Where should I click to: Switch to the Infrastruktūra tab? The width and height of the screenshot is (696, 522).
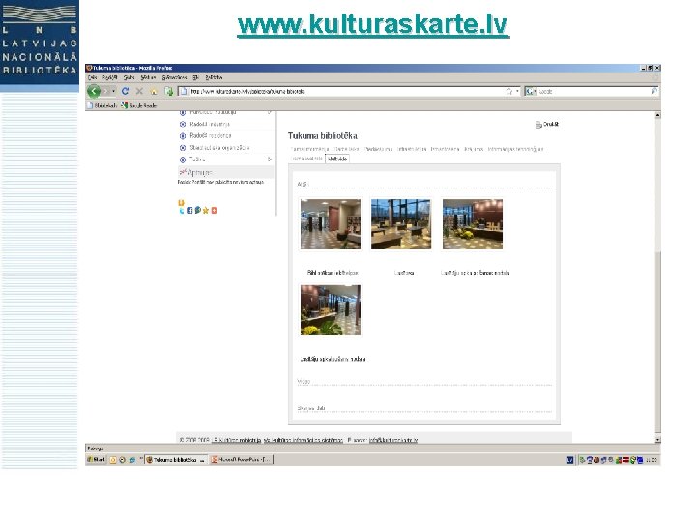[412, 149]
